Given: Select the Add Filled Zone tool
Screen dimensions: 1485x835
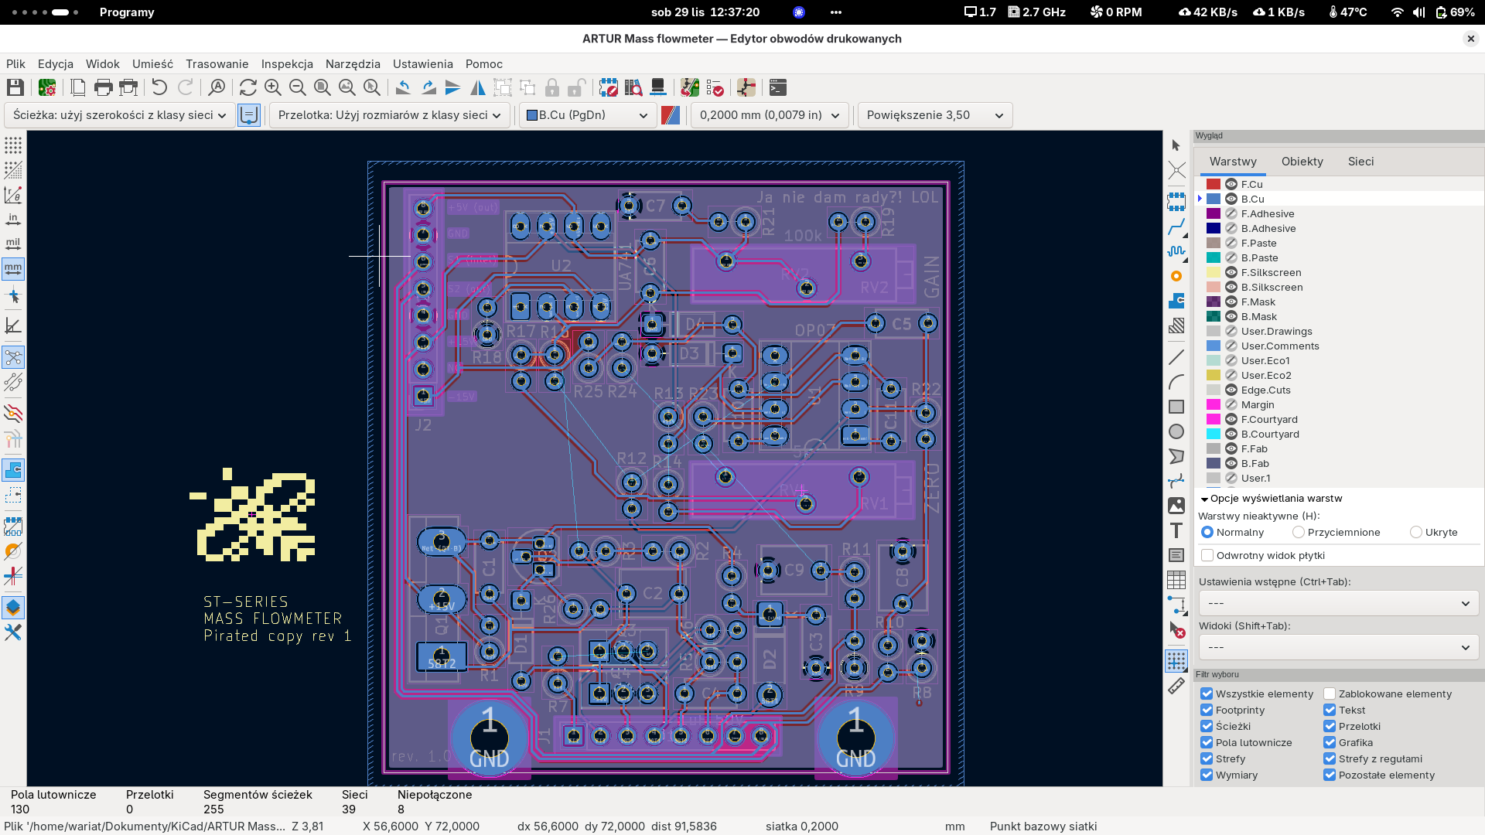Looking at the screenshot, I should click(x=1176, y=301).
